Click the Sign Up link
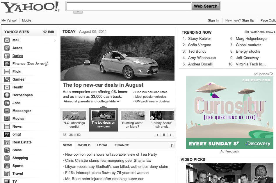 (248, 20)
